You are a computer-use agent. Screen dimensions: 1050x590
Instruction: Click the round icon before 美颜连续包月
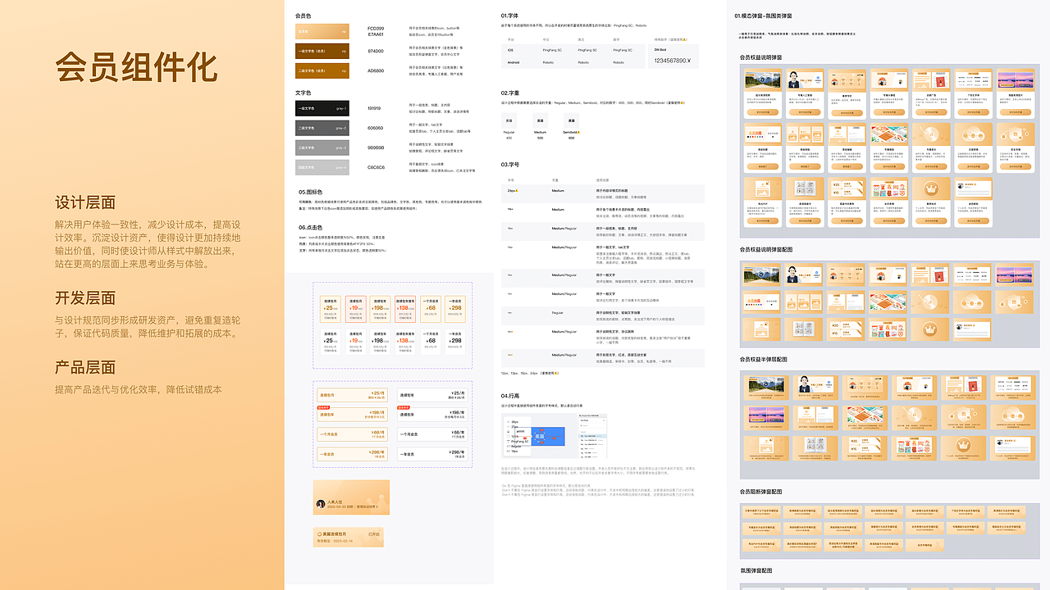click(x=319, y=534)
